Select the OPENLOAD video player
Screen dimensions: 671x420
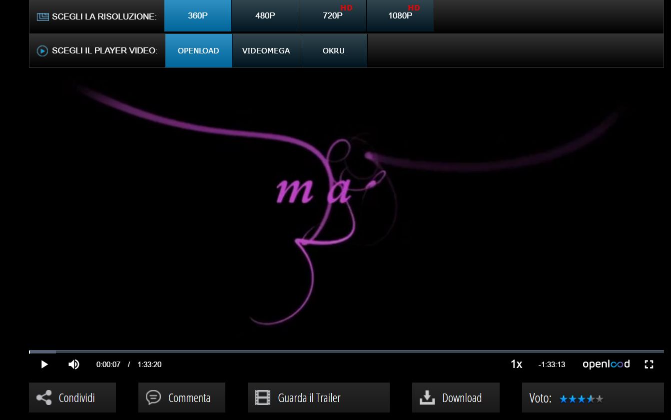pyautogui.click(x=198, y=51)
